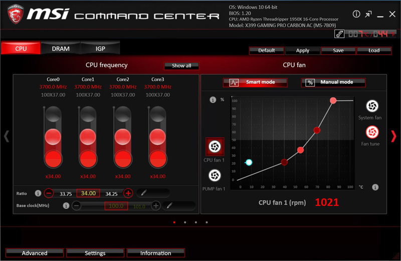Start the Fan tune icon
401x261 pixels.
372,132
